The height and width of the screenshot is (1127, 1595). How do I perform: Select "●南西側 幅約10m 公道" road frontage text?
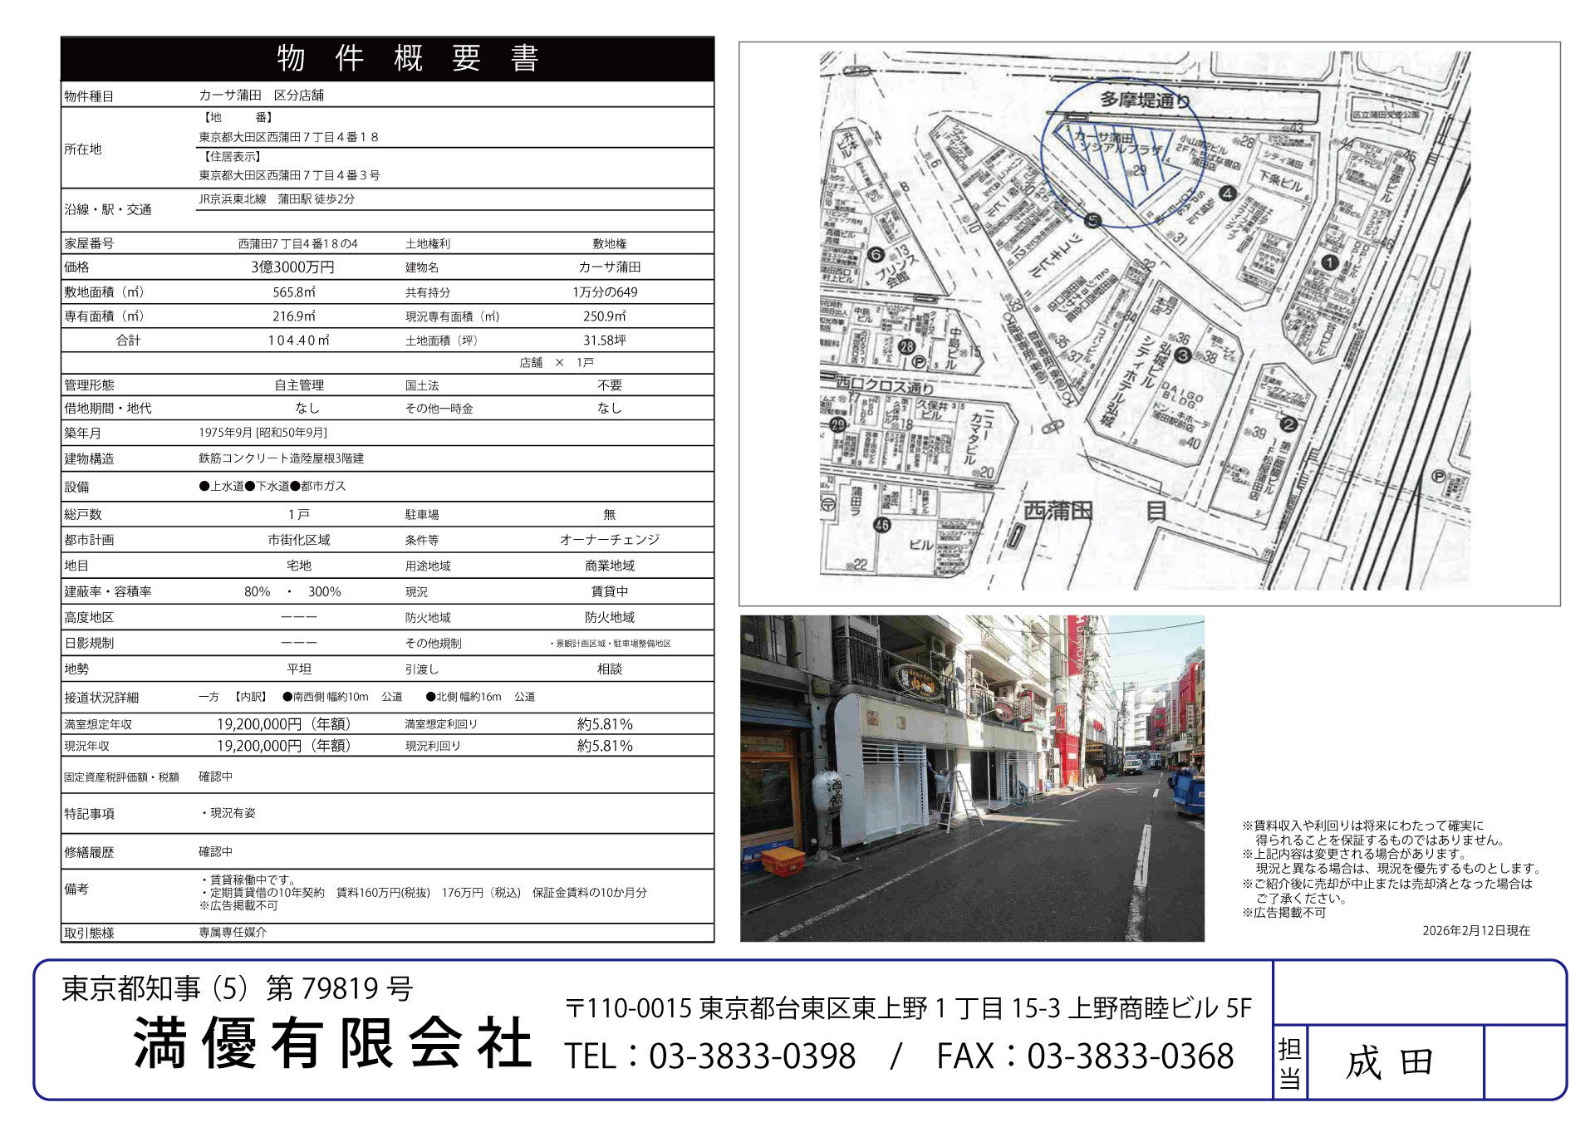tap(342, 698)
